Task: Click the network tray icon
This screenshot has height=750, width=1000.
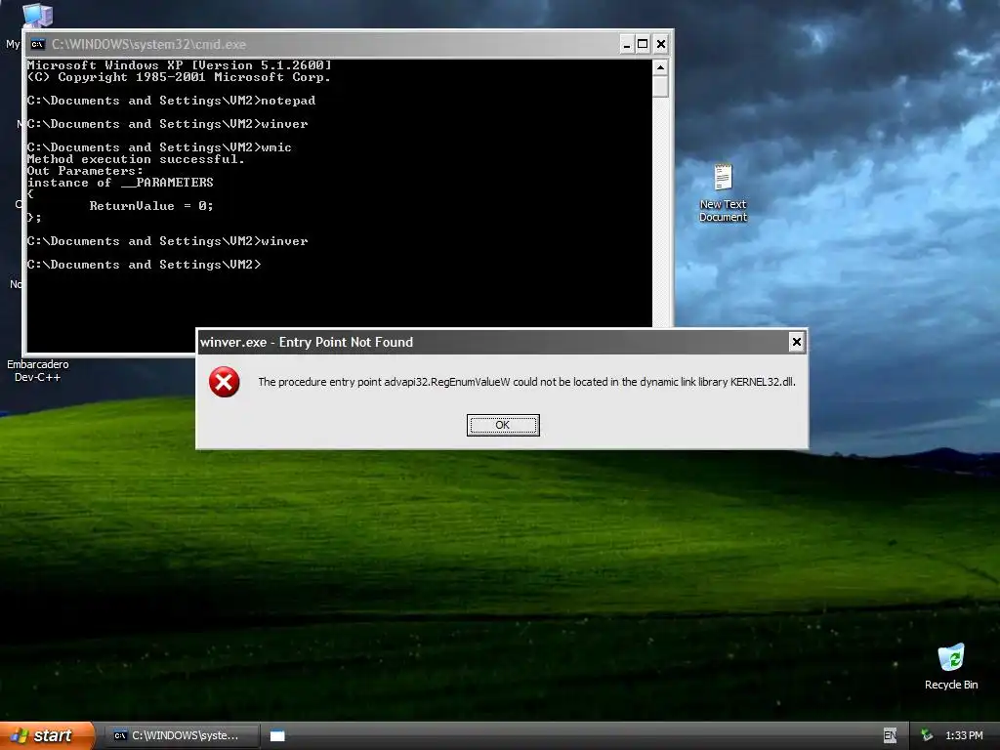Action: point(928,735)
